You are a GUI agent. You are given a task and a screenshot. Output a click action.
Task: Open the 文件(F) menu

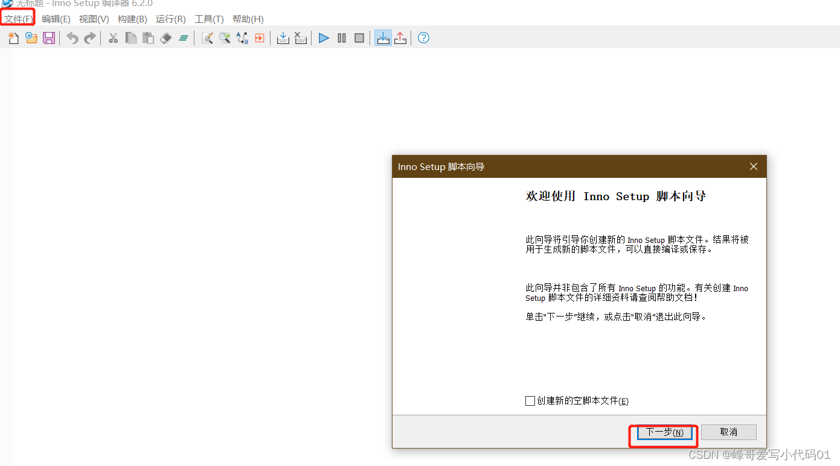point(19,19)
